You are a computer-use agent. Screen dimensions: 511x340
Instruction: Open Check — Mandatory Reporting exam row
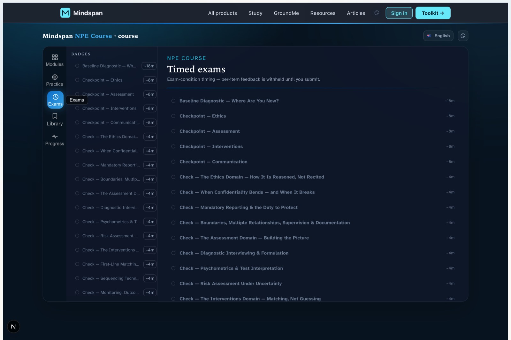pos(313,207)
